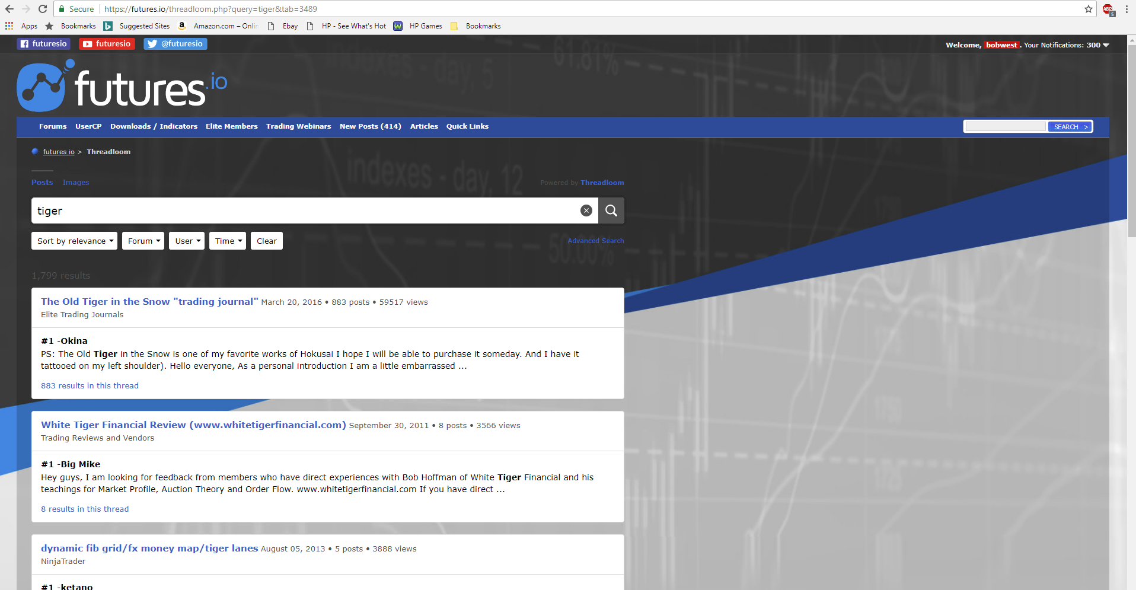Switch to the Posts tab
This screenshot has width=1136, height=590.
(x=42, y=183)
